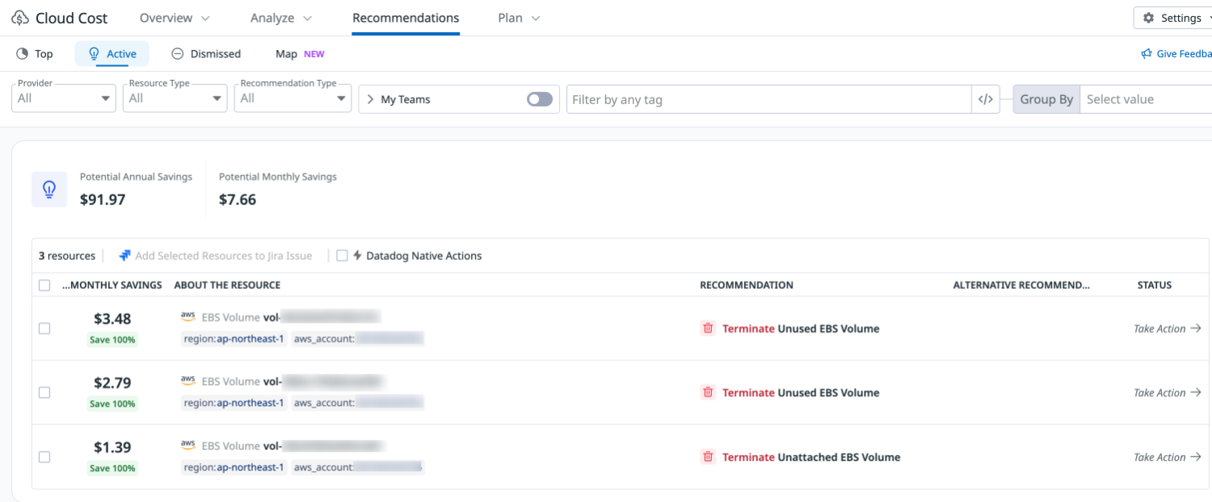This screenshot has width=1212, height=502.
Task: Click AWS logo in the $1.39 row
Action: point(188,445)
